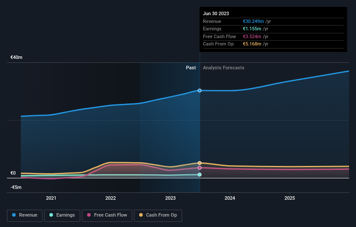Click the €3.524m free cash flow value
The height and width of the screenshot is (227, 356).
point(252,36)
